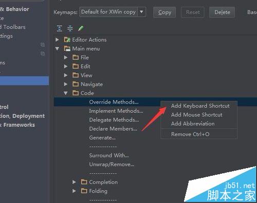Click the Completion folder icon

point(84,182)
